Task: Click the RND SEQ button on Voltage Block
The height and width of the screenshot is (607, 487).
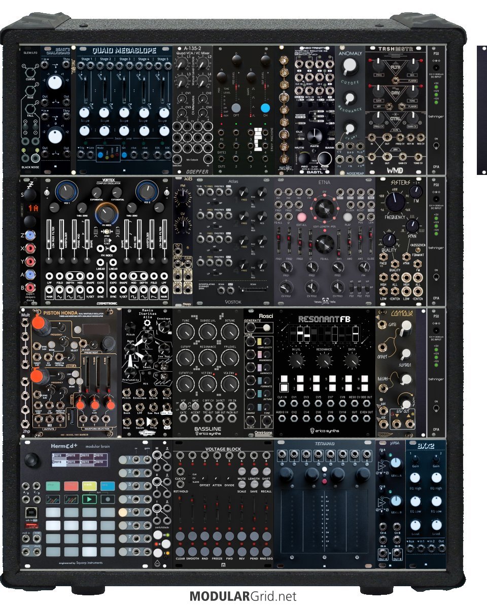Action: pos(266,551)
